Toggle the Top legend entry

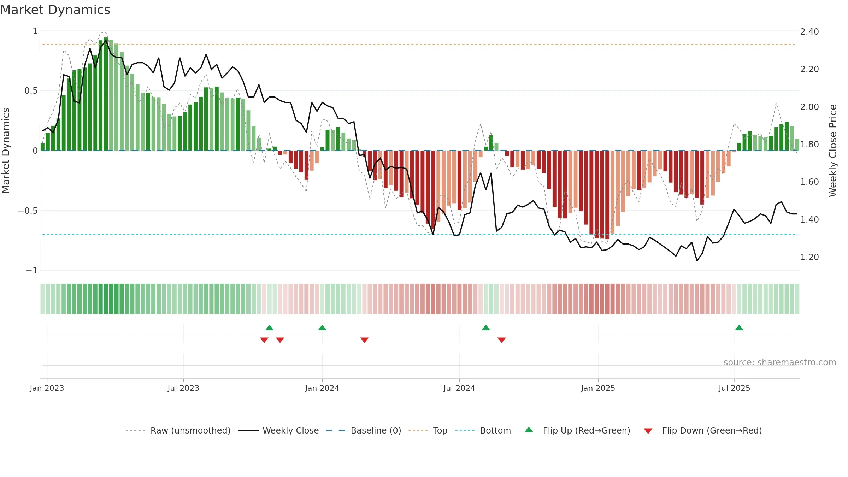pos(428,430)
